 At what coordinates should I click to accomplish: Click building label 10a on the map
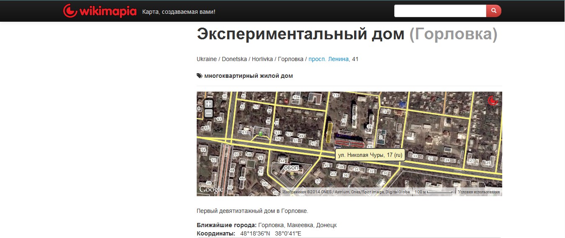coord(296,97)
